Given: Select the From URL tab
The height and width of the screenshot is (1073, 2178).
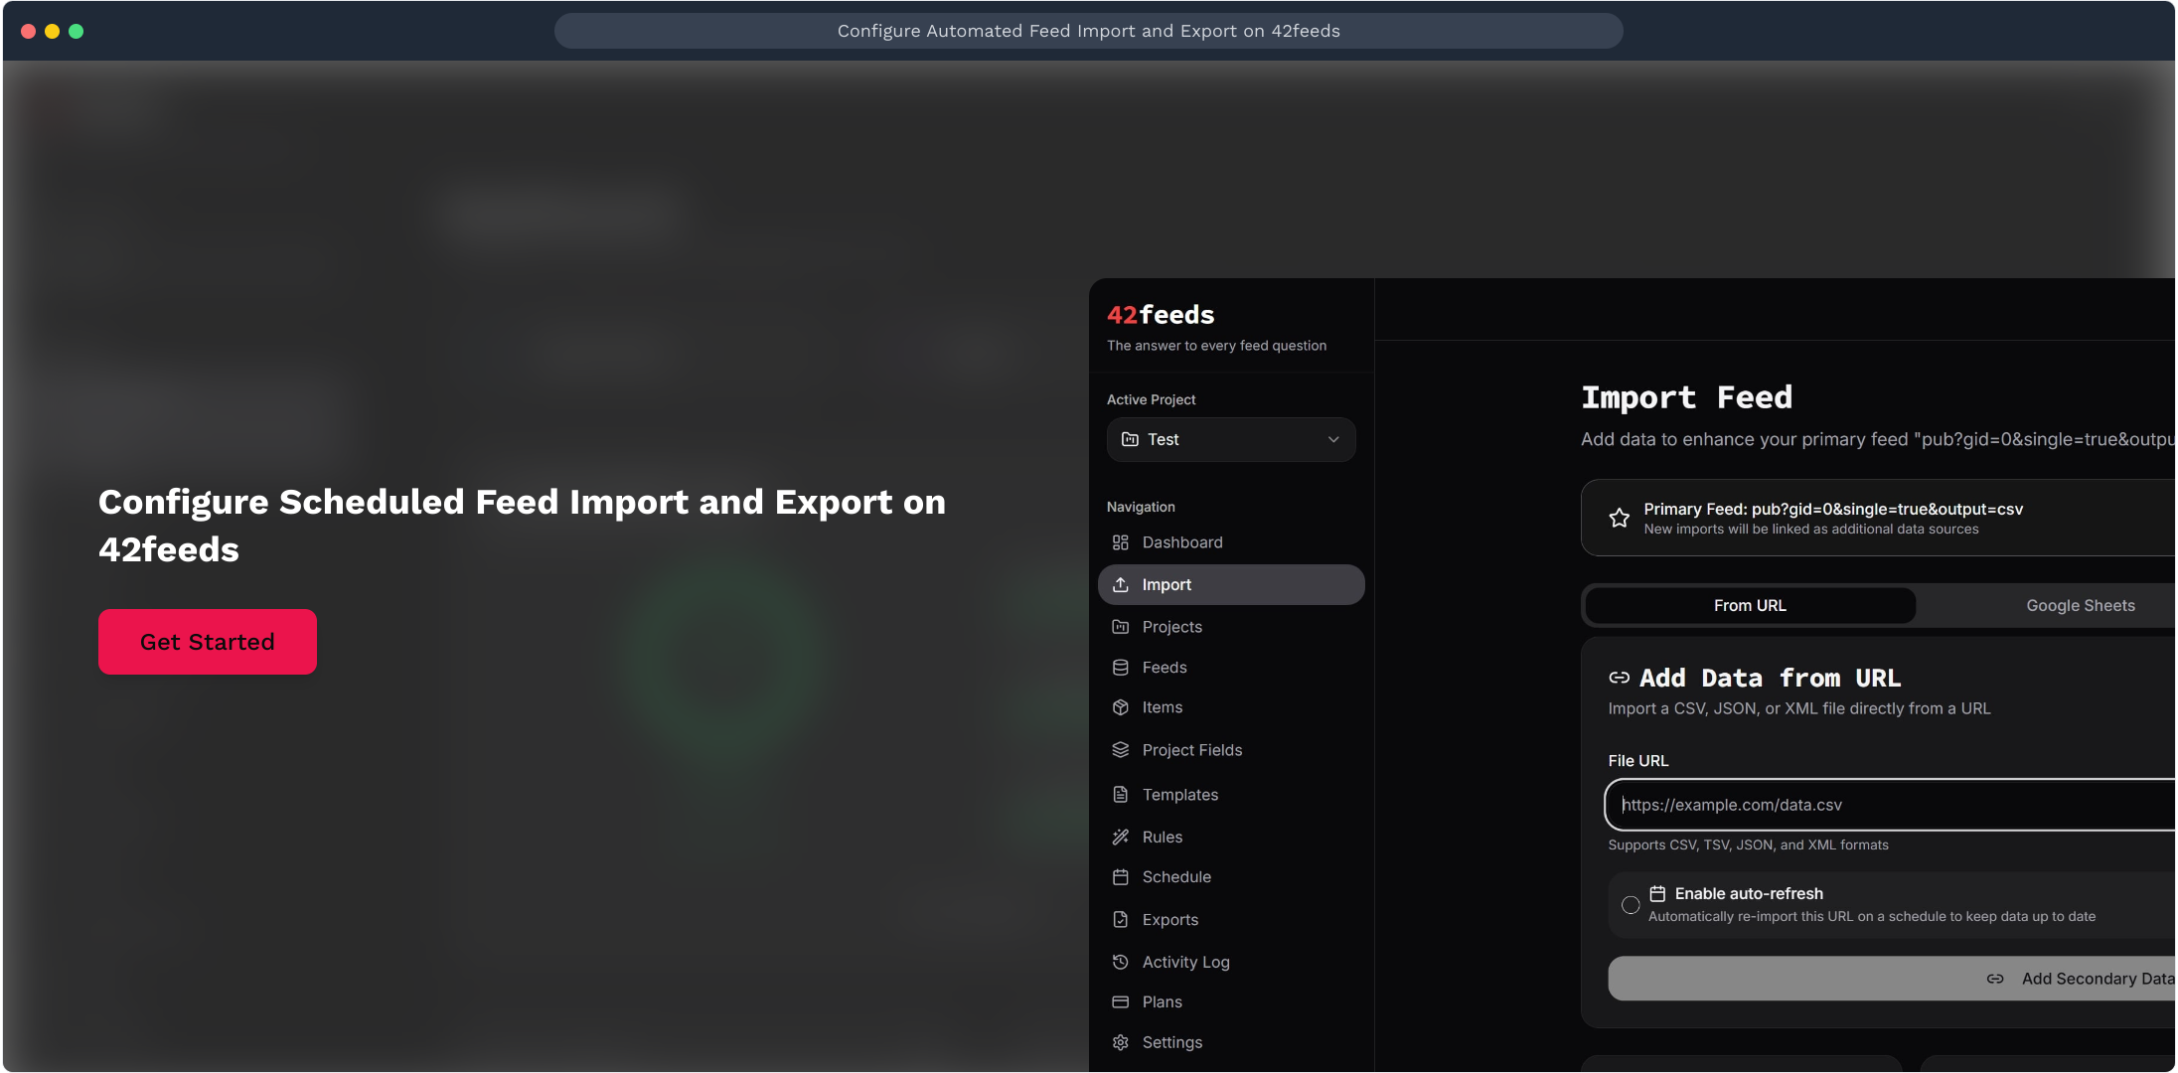Looking at the screenshot, I should tap(1750, 605).
